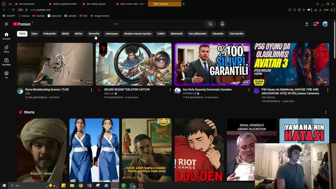Click Son Defa Siyasetçi Destesiyle Oynadım title

207,90
